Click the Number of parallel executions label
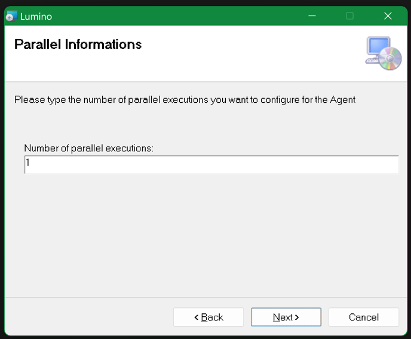Screen dimensions: 411x339 (88, 148)
